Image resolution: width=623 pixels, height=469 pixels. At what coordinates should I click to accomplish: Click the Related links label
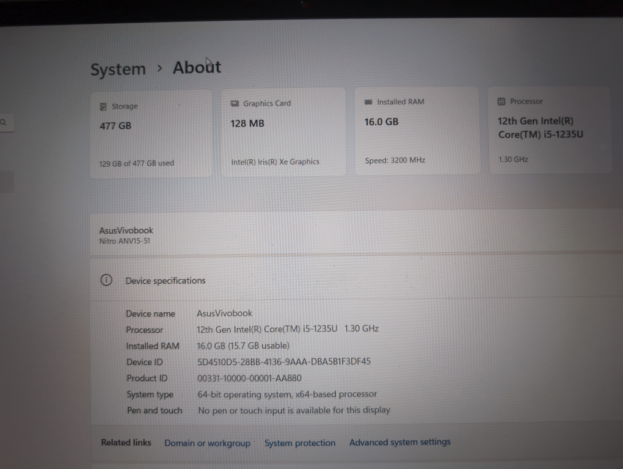coord(126,442)
